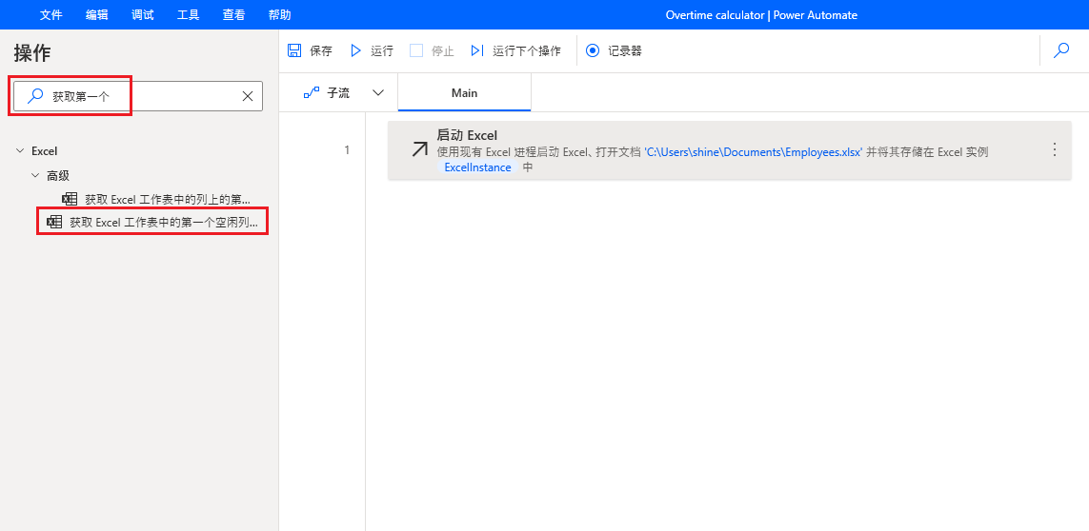Open the 调试 menu
The height and width of the screenshot is (531, 1089).
click(142, 14)
